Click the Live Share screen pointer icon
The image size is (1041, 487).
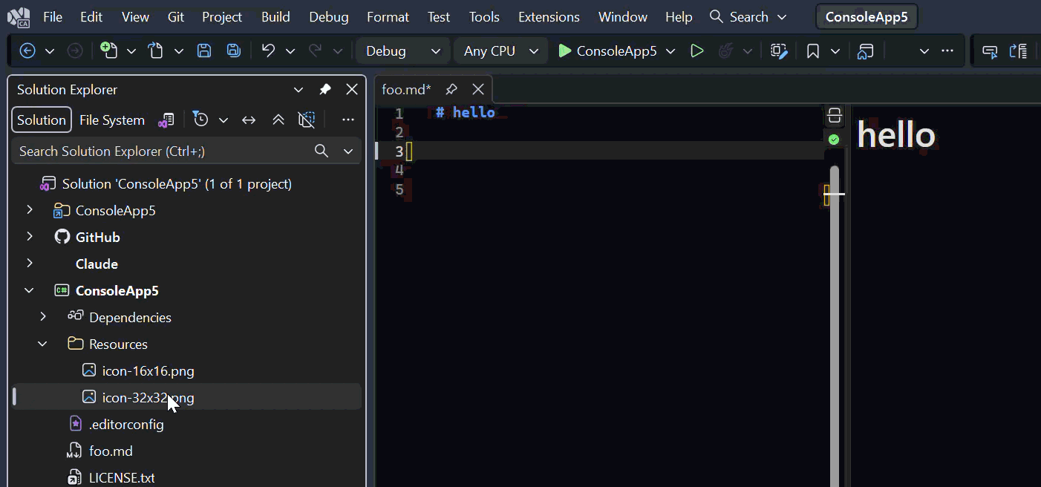pos(990,50)
